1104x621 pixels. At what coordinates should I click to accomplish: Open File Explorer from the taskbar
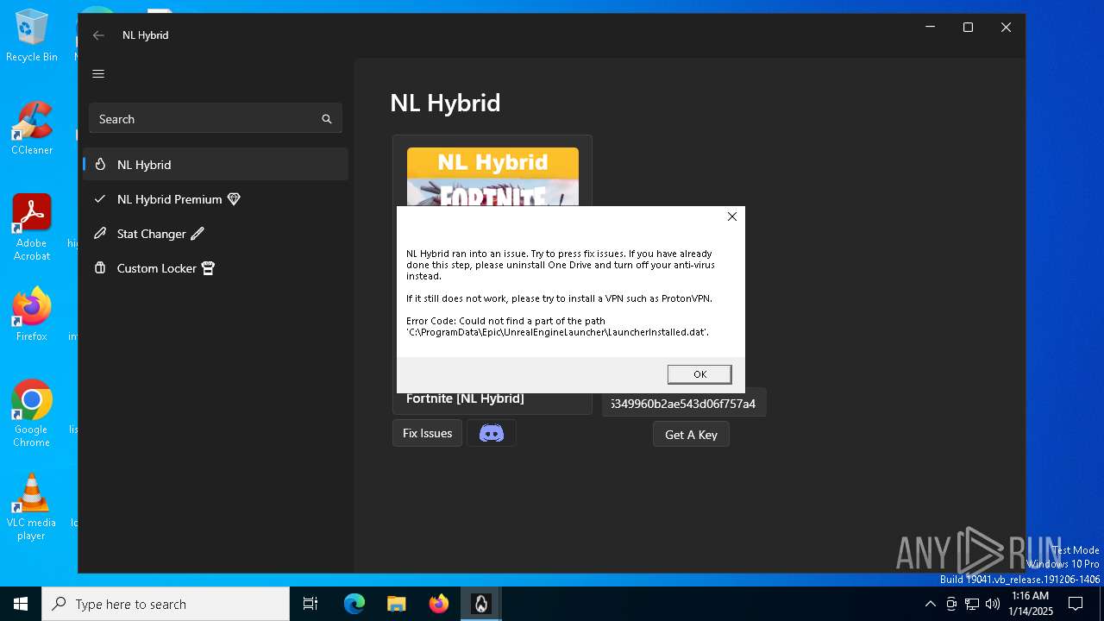coord(396,604)
